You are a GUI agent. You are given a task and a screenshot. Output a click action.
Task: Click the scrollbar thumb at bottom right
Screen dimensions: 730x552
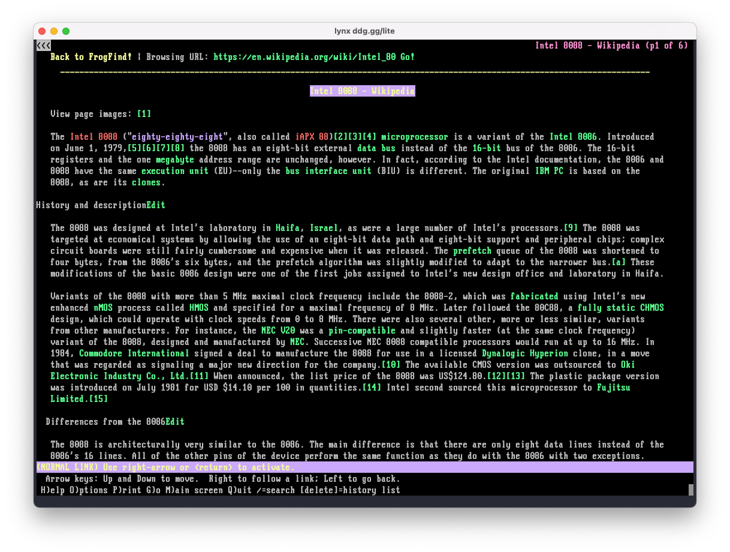[691, 490]
